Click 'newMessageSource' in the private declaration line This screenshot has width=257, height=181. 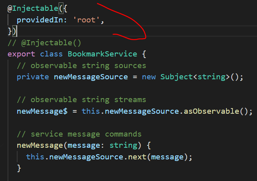click(x=91, y=77)
